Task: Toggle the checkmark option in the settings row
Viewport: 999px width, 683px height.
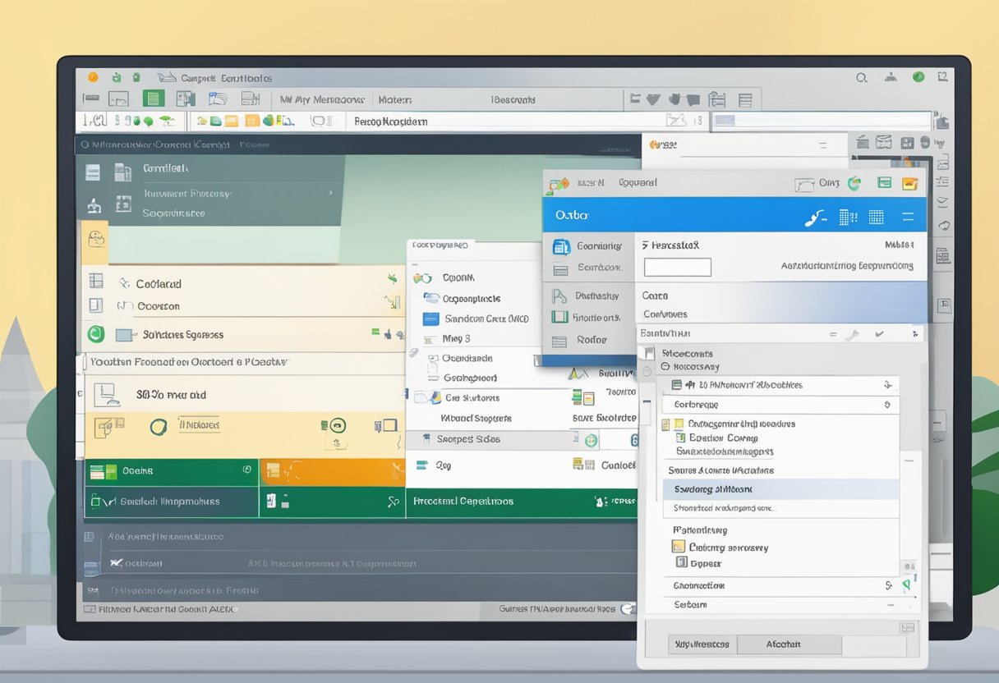Action: coord(878,332)
